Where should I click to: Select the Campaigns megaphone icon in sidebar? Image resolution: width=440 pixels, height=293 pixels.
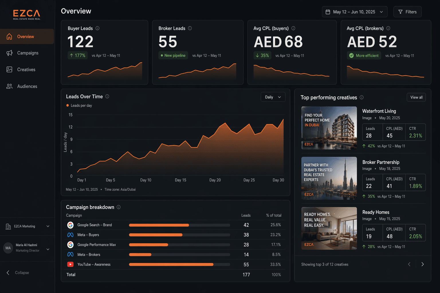9,53
